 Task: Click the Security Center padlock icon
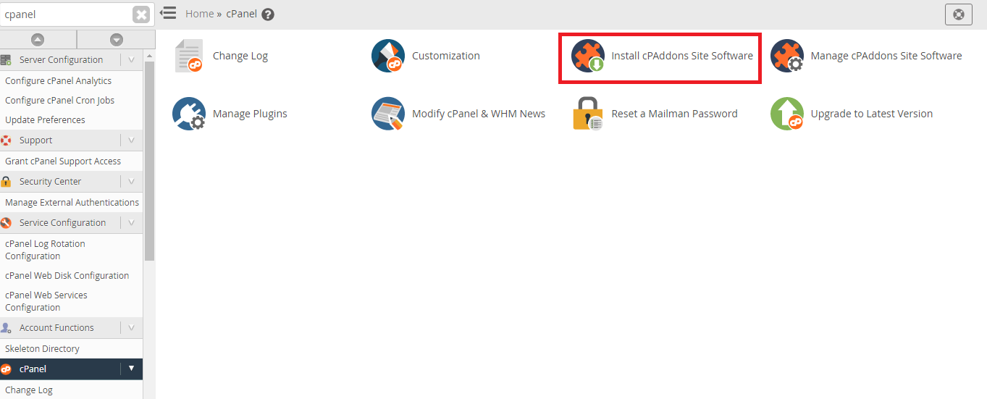tap(6, 182)
